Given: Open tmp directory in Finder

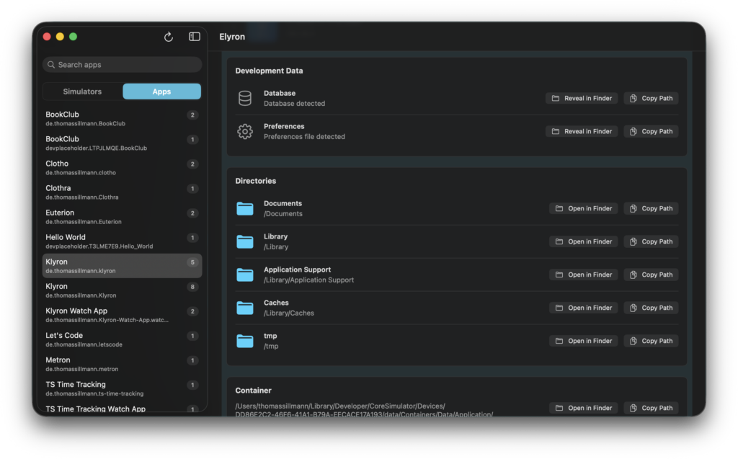Looking at the screenshot, I should coord(583,341).
